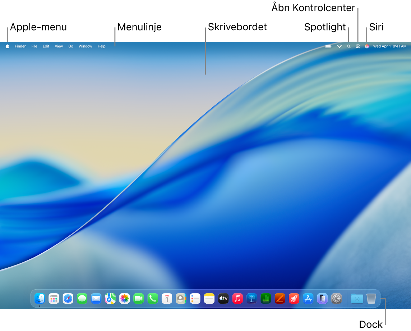Start FaceTime from the Dock
Screen dimensions: 411x331
[x=138, y=298]
